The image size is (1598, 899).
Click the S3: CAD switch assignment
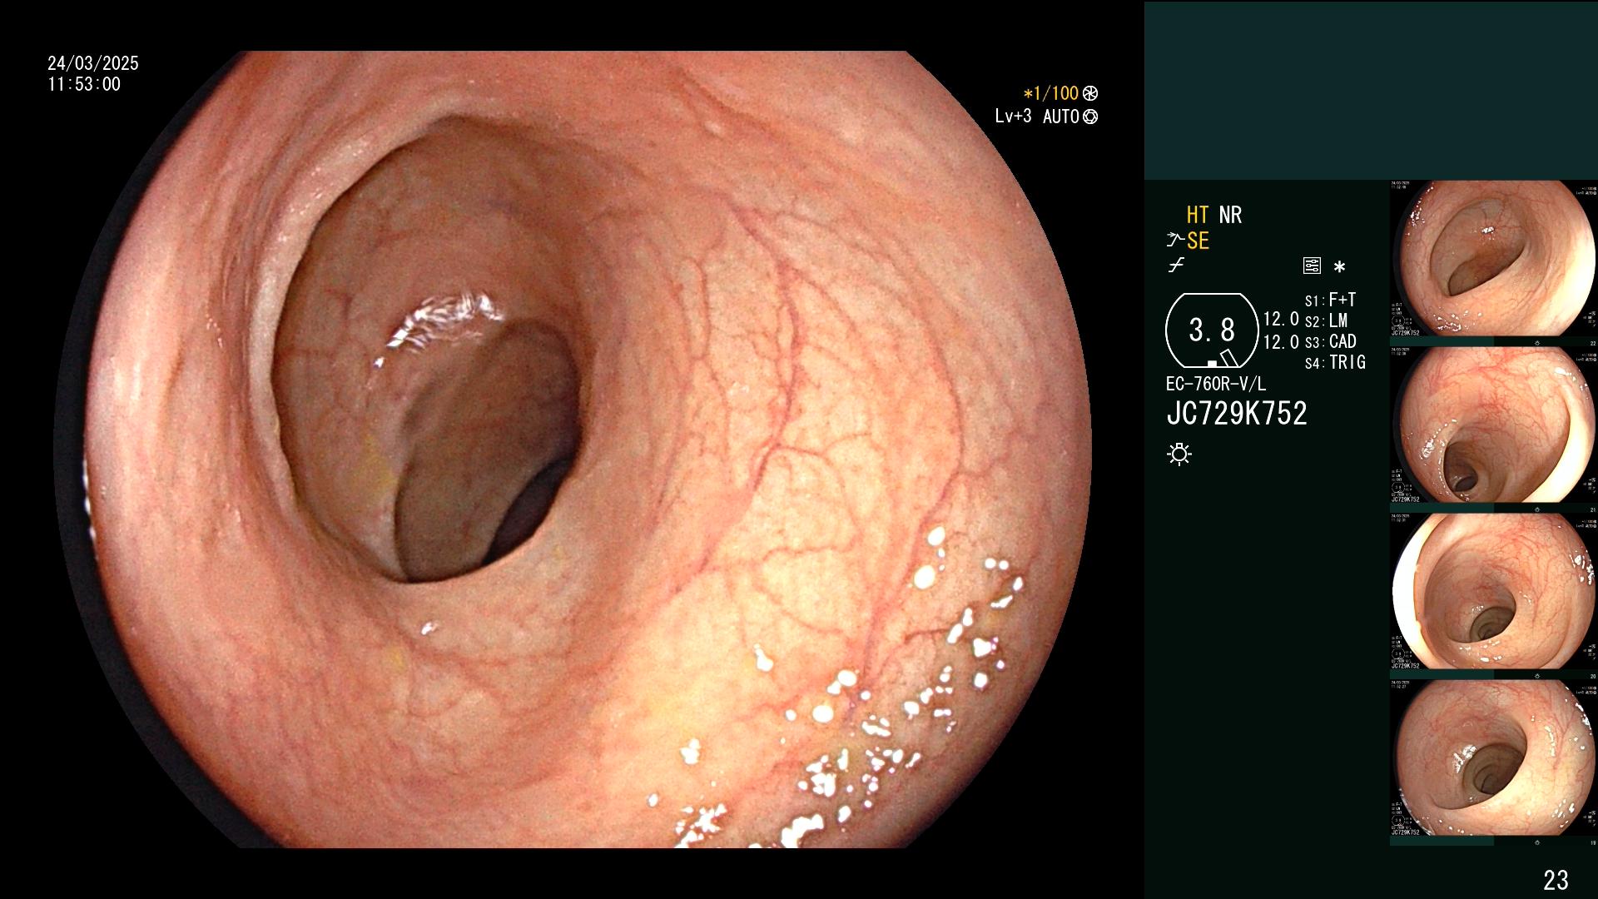[x=1330, y=341]
